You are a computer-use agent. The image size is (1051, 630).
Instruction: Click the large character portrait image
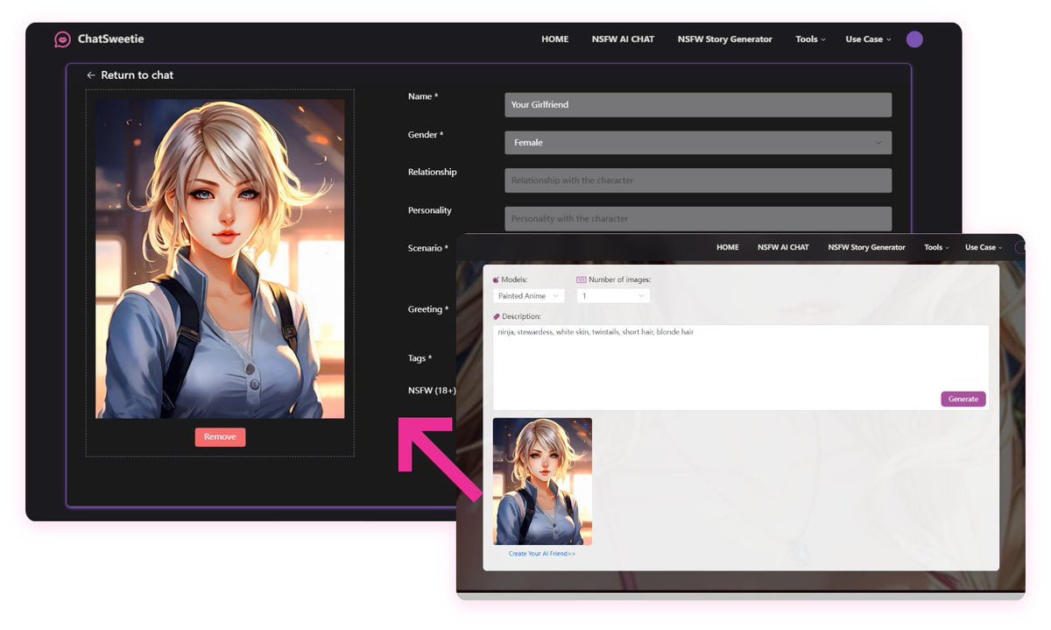(220, 258)
